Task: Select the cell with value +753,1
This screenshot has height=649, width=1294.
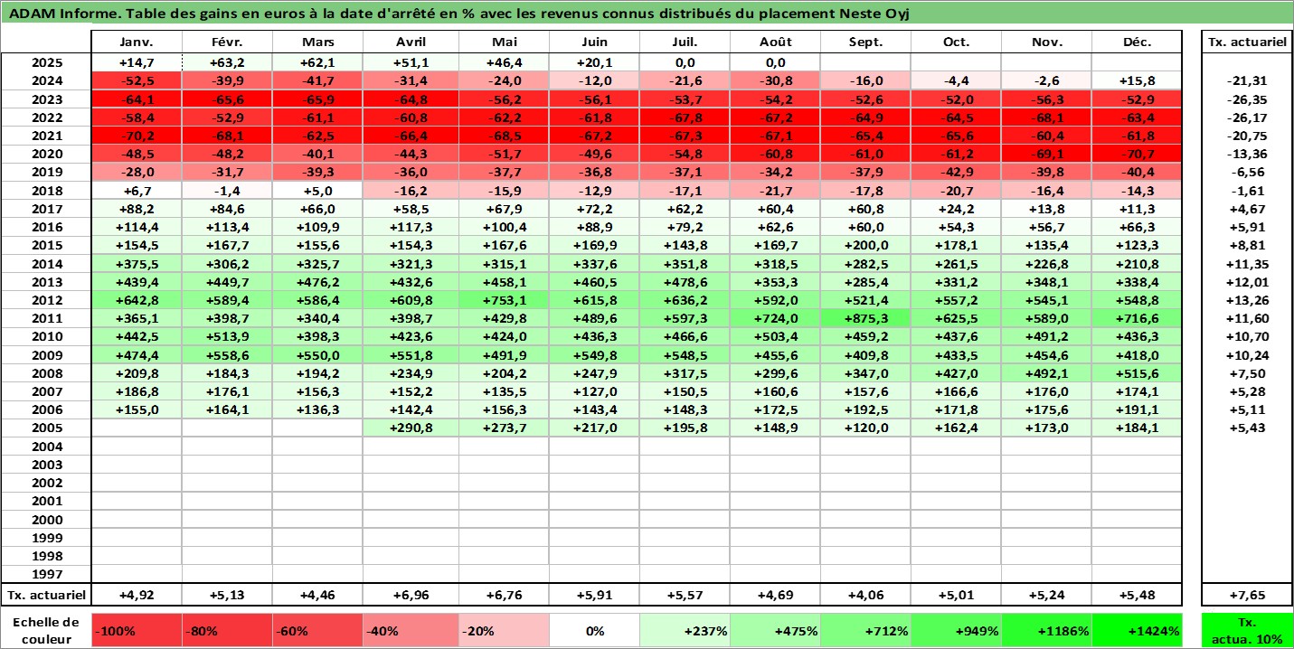Action: click(x=504, y=300)
